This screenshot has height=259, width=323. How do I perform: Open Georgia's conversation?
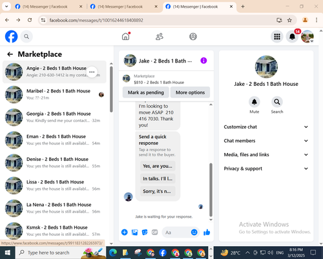pos(54,118)
